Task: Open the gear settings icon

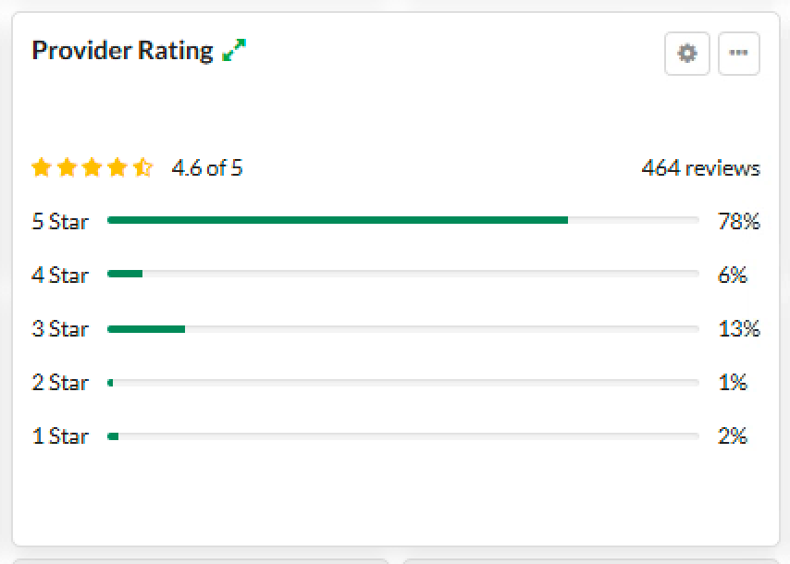Action: (687, 54)
